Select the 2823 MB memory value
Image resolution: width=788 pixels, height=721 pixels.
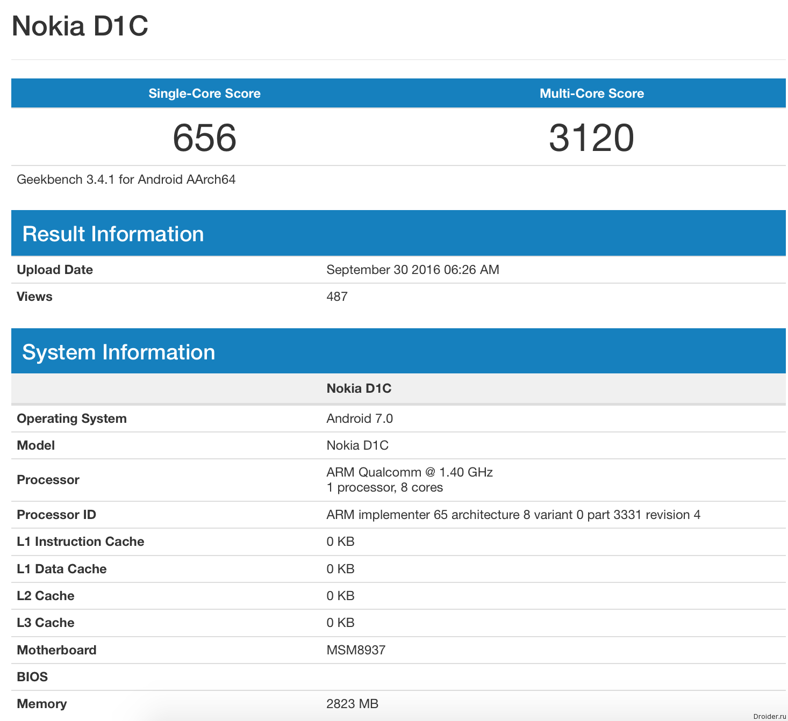(x=353, y=704)
